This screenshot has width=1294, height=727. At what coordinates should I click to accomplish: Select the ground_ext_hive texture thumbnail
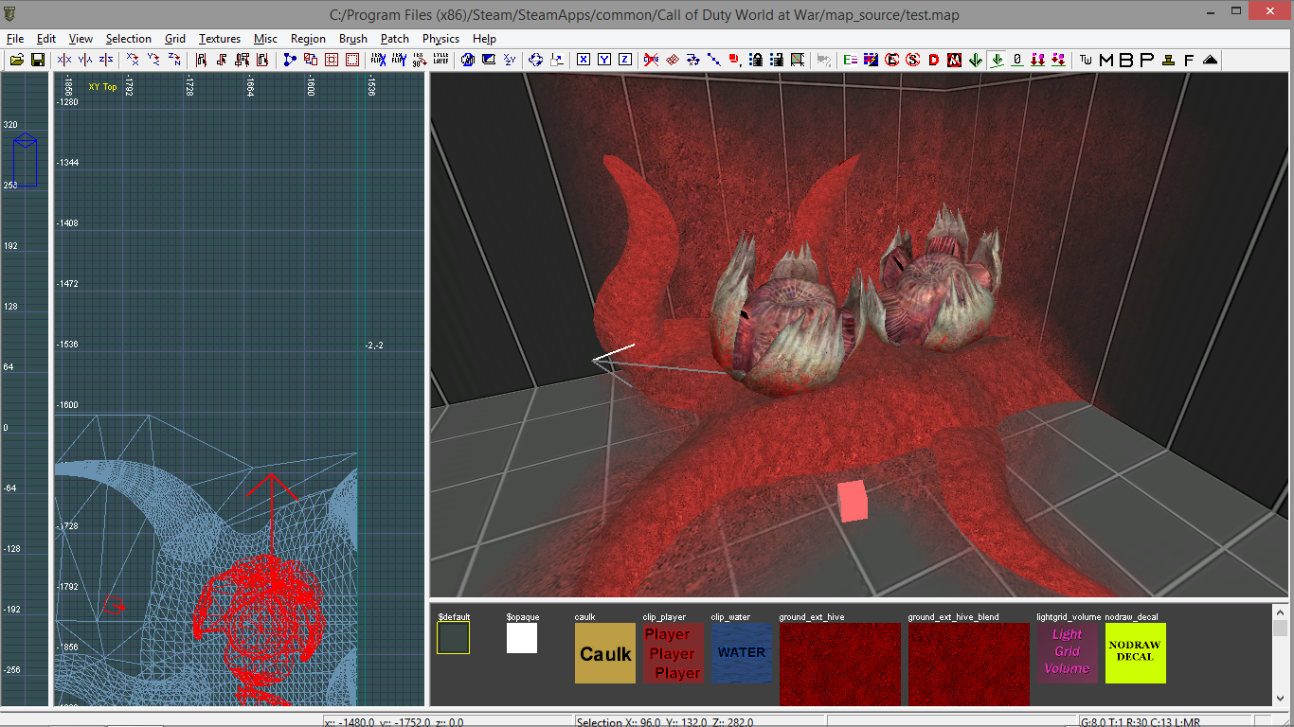840,664
